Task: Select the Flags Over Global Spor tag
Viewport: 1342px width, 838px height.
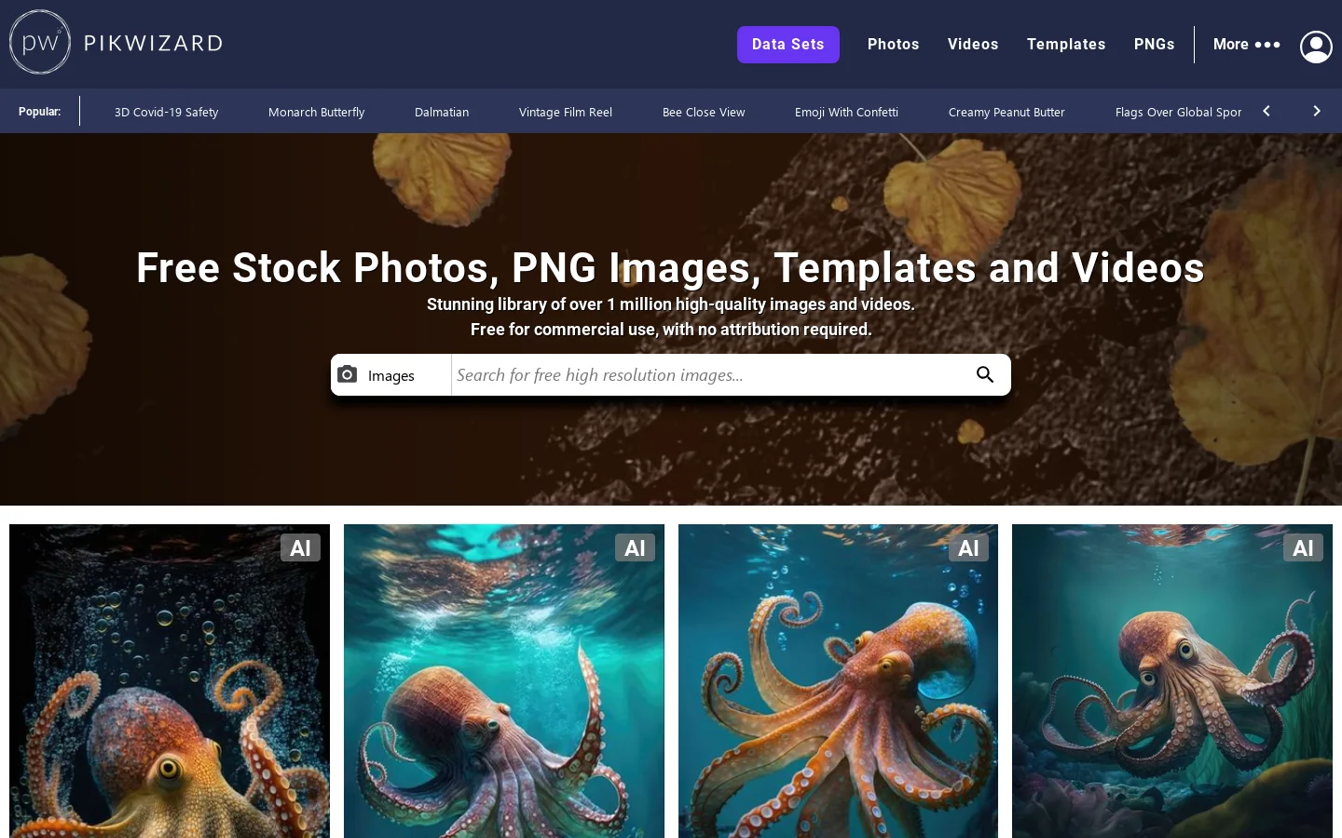Action: point(1178,112)
